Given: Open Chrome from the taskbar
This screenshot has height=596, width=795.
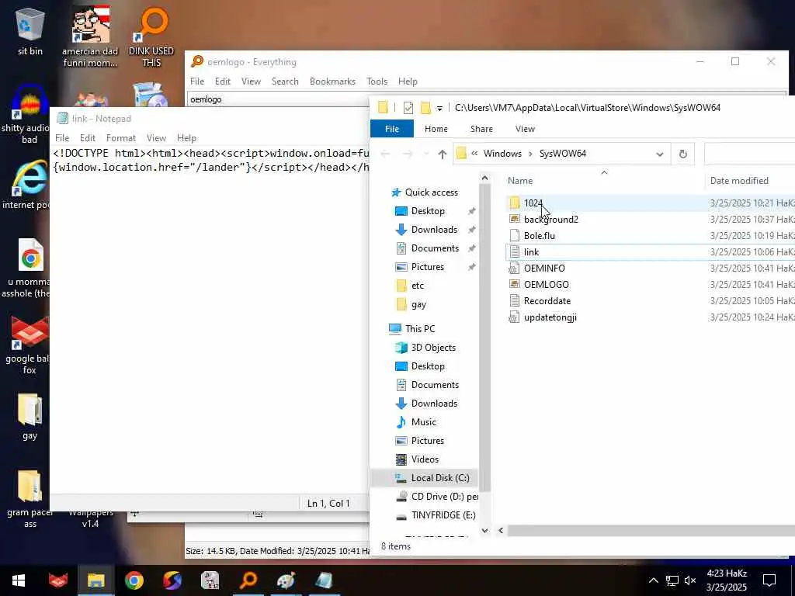Looking at the screenshot, I should [x=134, y=580].
